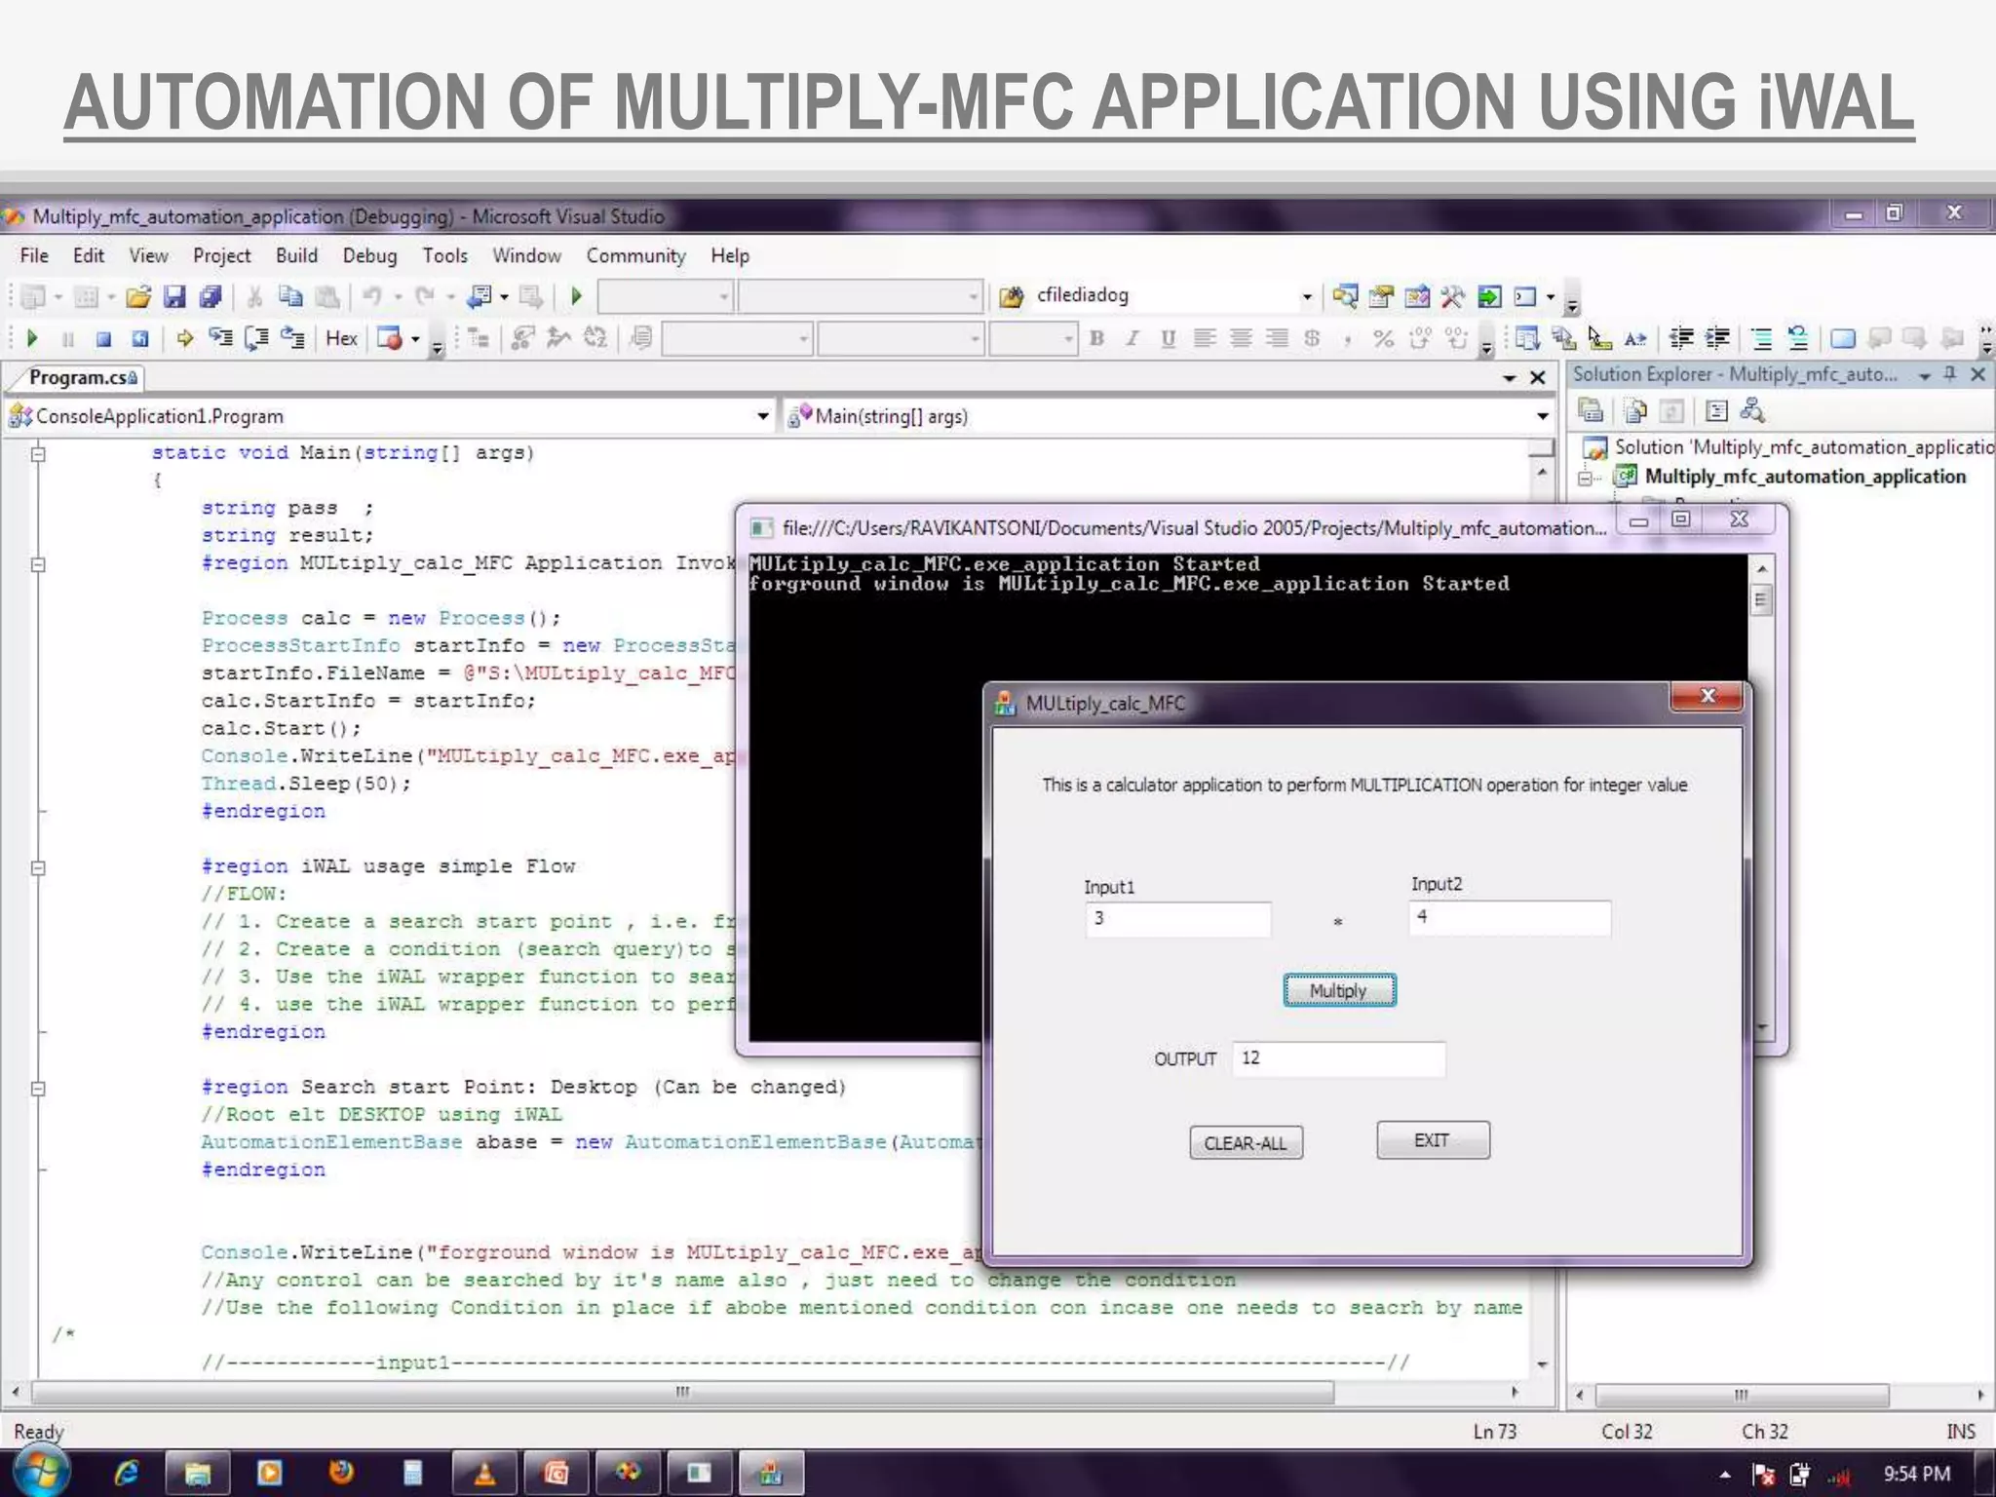
Task: Open VLC media player from taskbar
Action: [x=484, y=1473]
